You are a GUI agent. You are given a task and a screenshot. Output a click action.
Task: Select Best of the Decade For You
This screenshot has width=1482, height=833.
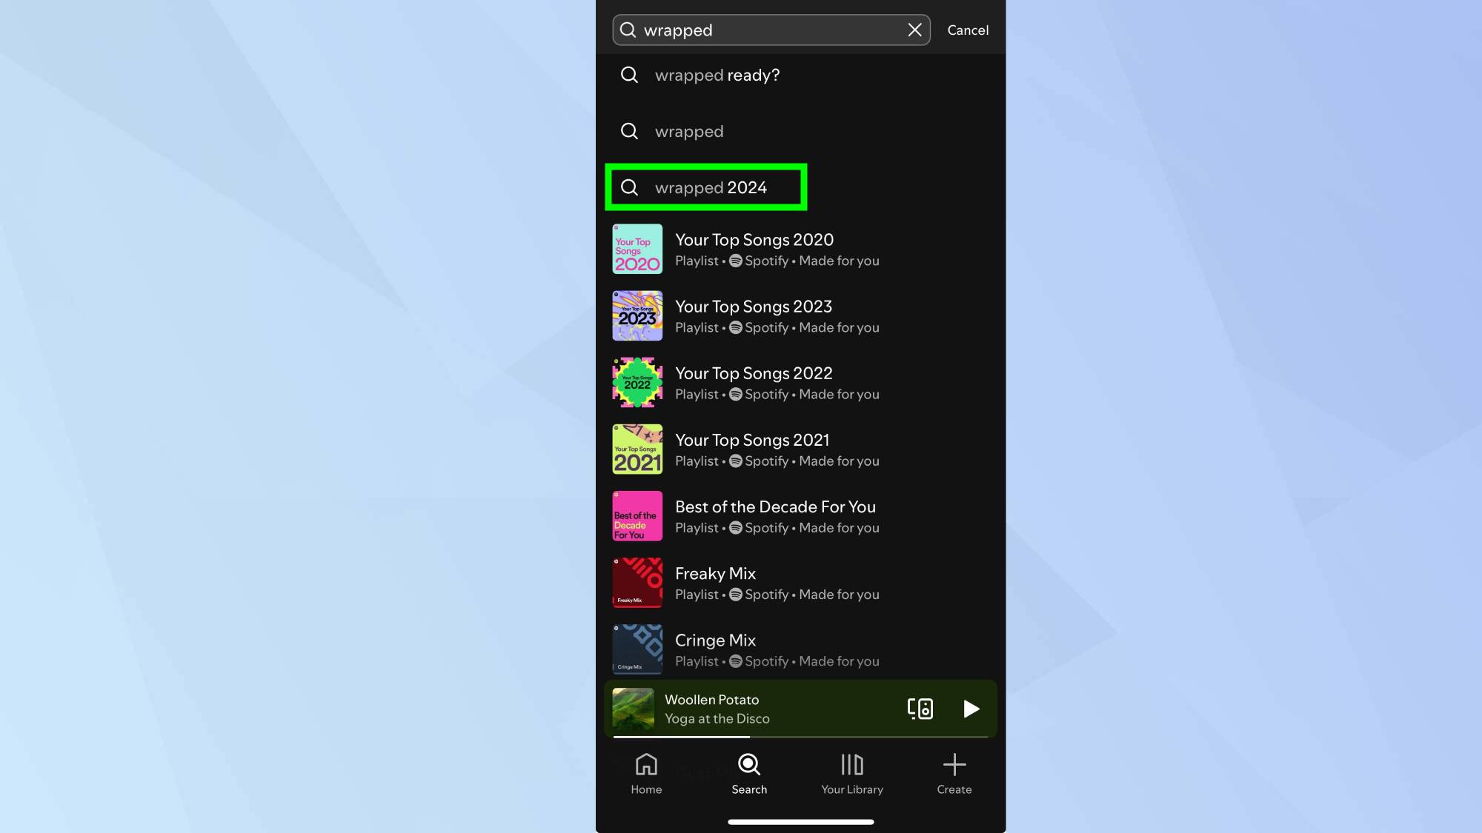pyautogui.click(x=775, y=515)
